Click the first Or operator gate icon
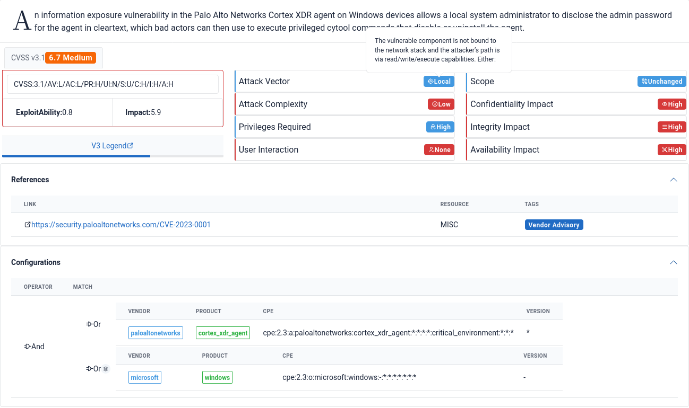 [89, 324]
